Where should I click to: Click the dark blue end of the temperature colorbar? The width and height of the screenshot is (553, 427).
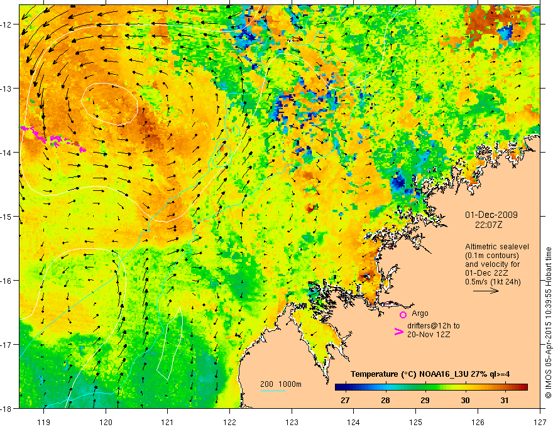[x=339, y=387]
